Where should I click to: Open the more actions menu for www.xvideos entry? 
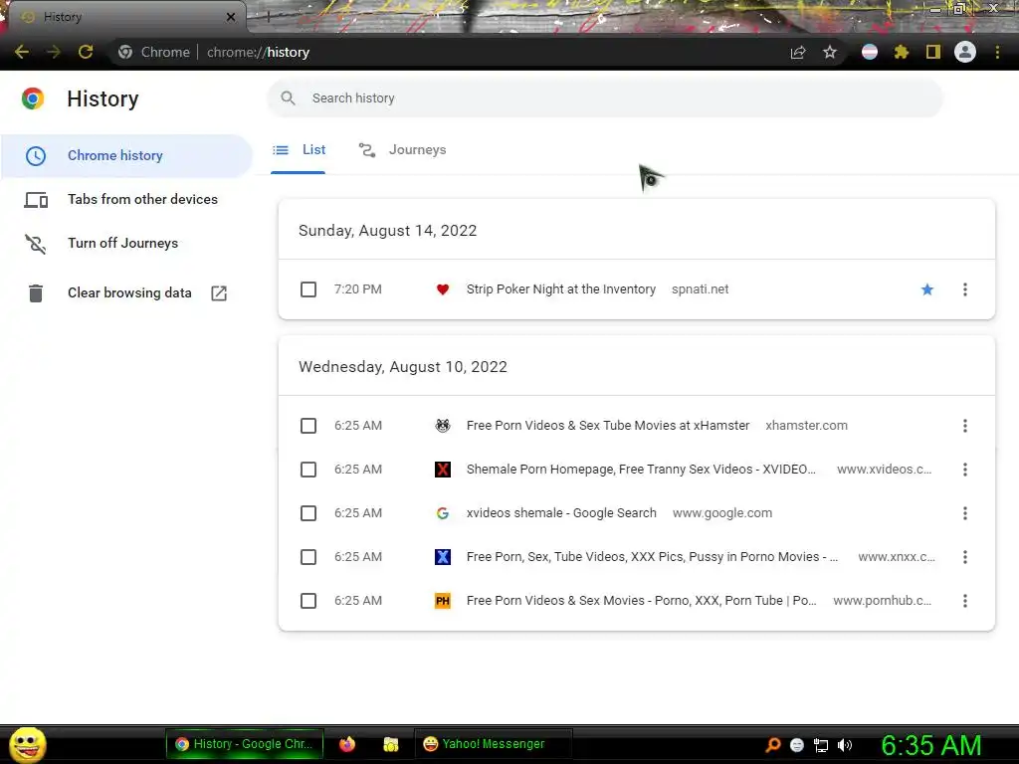point(965,470)
